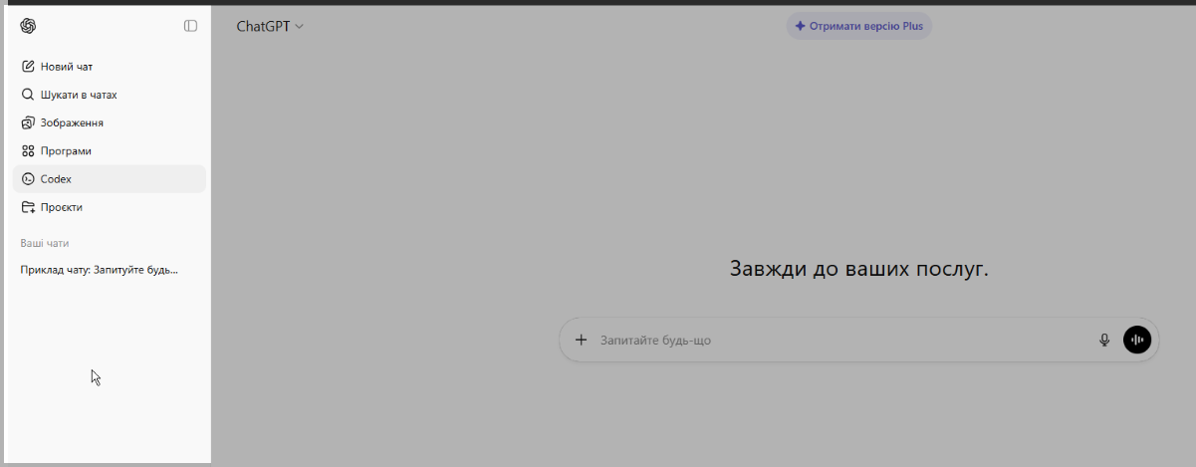Click the microphone dictation icon
The image size is (1196, 467).
[1104, 340]
